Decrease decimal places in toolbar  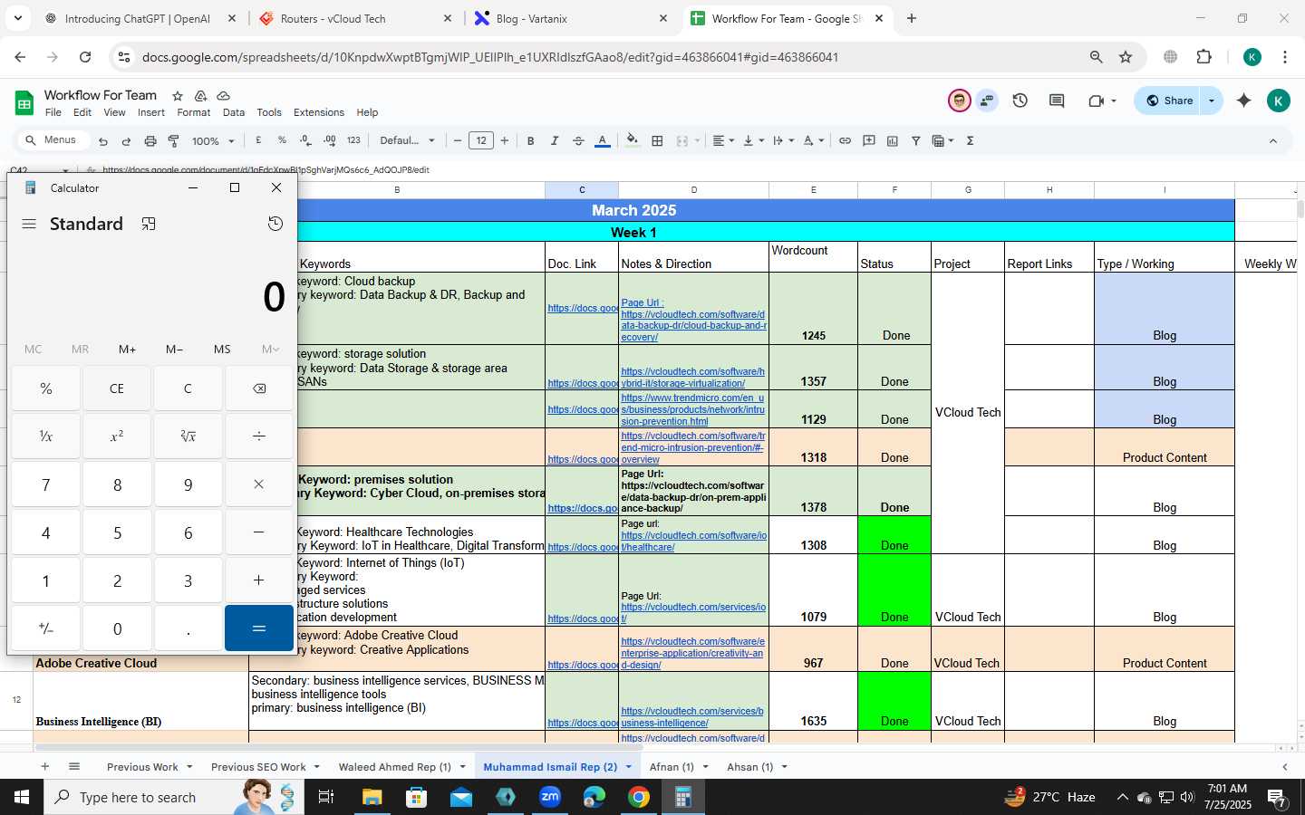click(x=305, y=140)
